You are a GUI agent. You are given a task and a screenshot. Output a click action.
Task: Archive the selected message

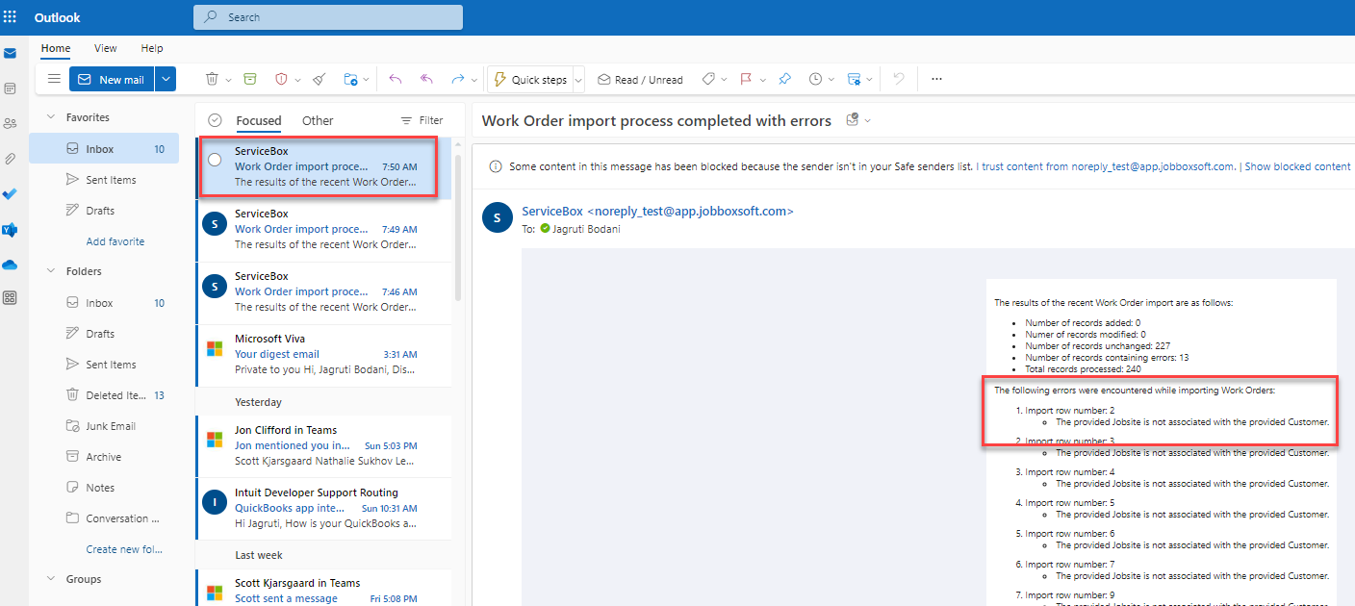coord(249,80)
